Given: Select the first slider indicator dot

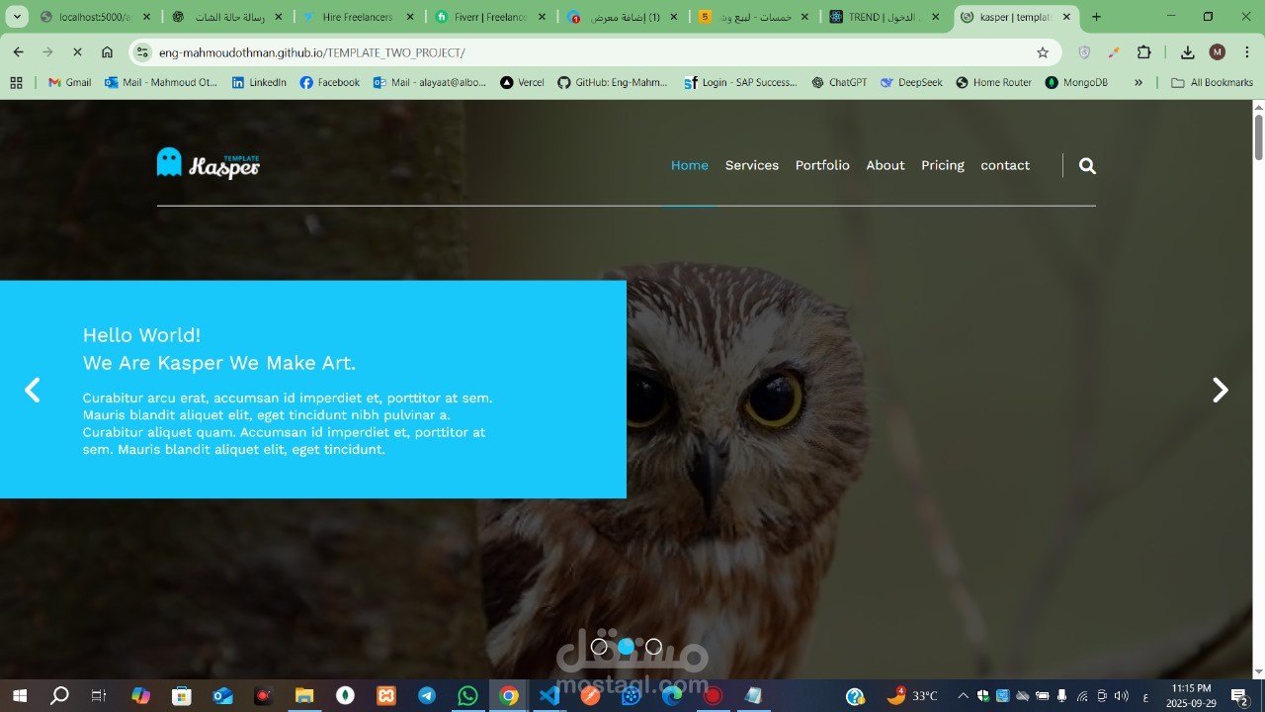Looking at the screenshot, I should click(x=599, y=647).
